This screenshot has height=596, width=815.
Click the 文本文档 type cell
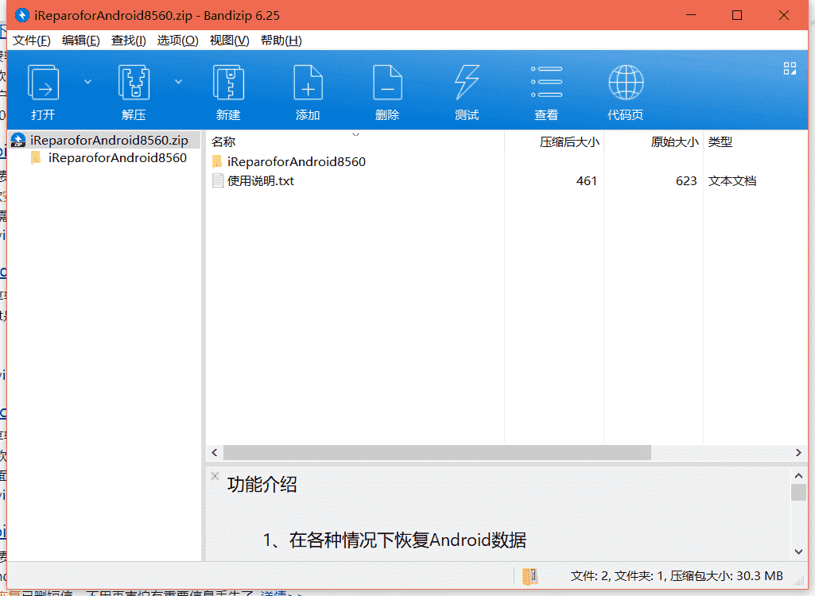click(x=732, y=181)
